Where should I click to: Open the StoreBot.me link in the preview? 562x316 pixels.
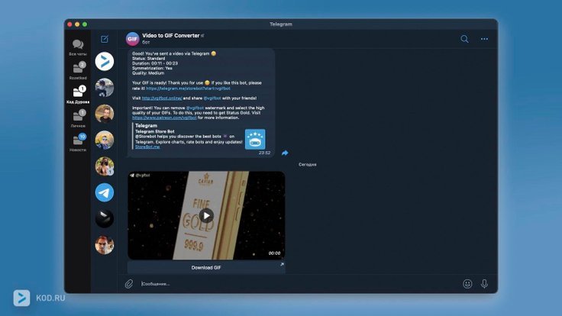point(147,147)
